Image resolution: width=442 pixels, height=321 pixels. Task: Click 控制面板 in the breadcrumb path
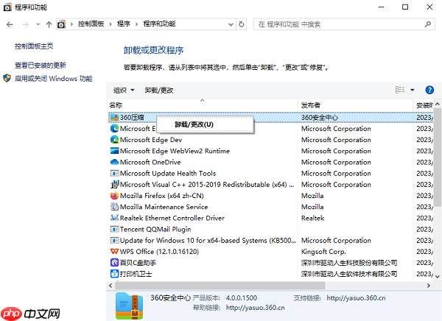coord(91,24)
